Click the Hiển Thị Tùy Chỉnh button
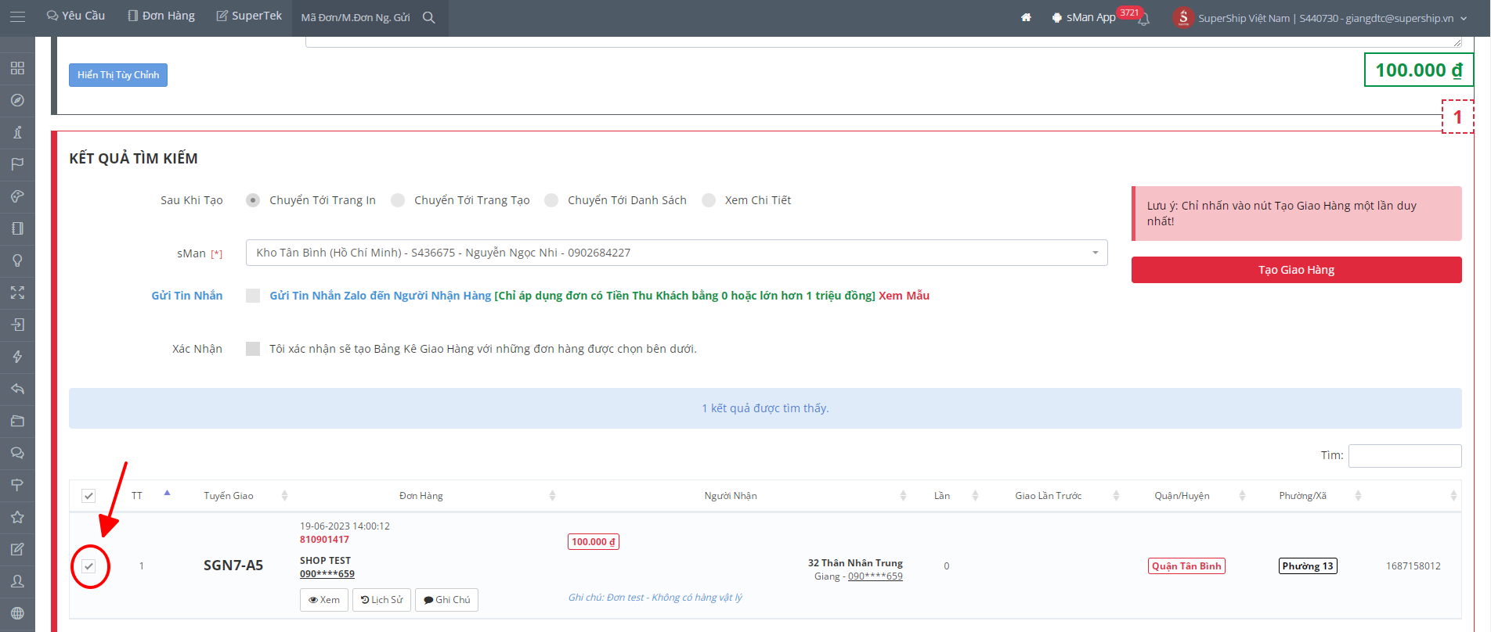1491x632 pixels. pyautogui.click(x=118, y=75)
